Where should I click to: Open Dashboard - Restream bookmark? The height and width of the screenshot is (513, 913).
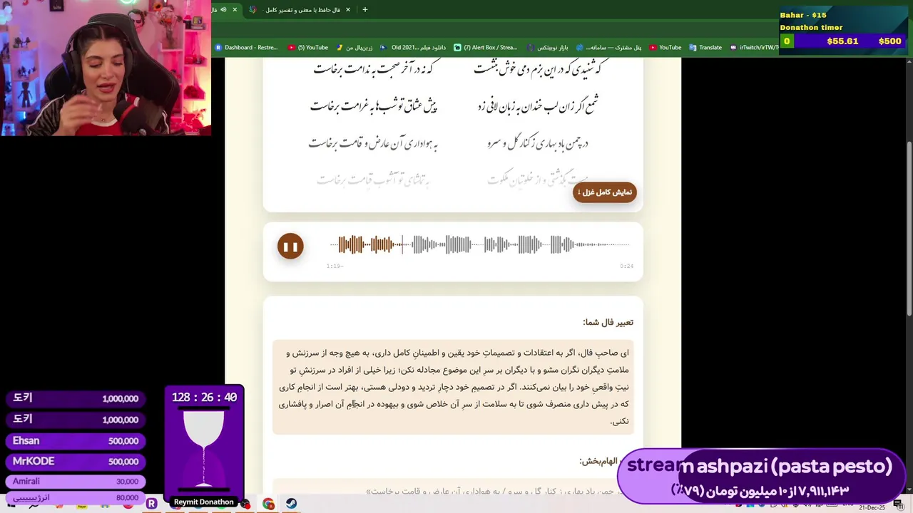pos(247,48)
